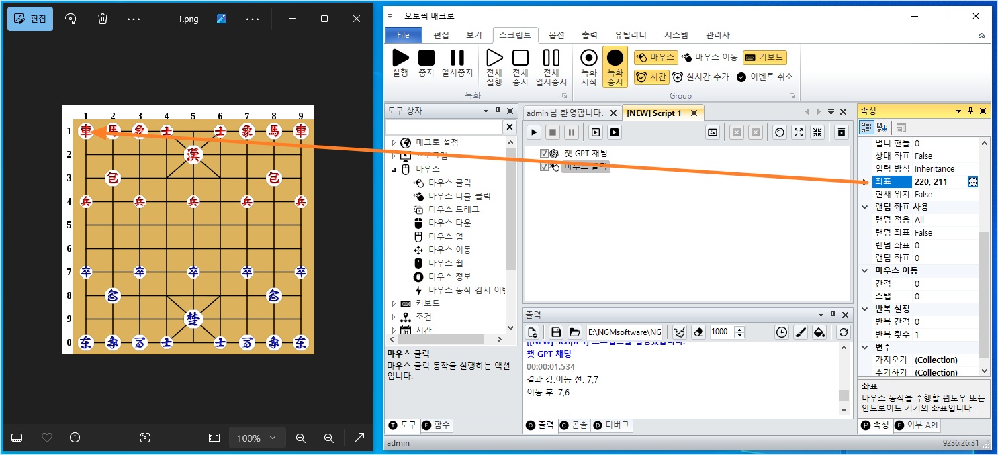The image size is (998, 455).
Task: Click collapse-all arrows icon in script toolbar
Action: [x=817, y=132]
